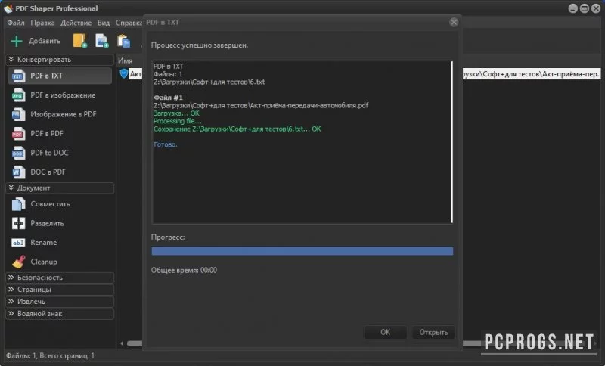Click the PDF Shaper app icon in the title bar
605x366 pixels.
pos(8,8)
